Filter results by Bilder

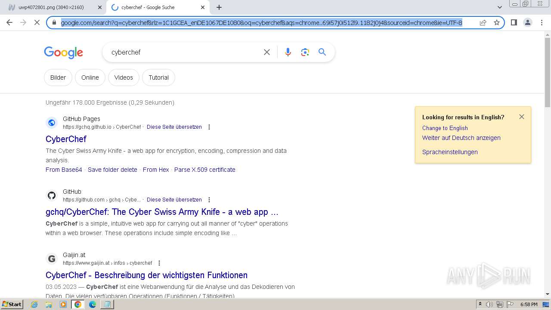58,77
